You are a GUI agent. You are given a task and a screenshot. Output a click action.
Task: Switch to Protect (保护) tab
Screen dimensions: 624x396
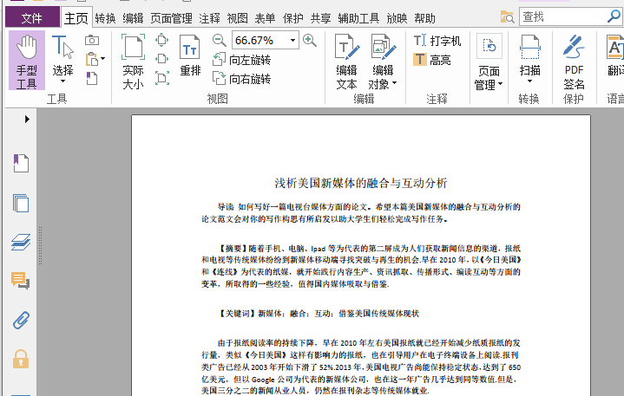292,18
